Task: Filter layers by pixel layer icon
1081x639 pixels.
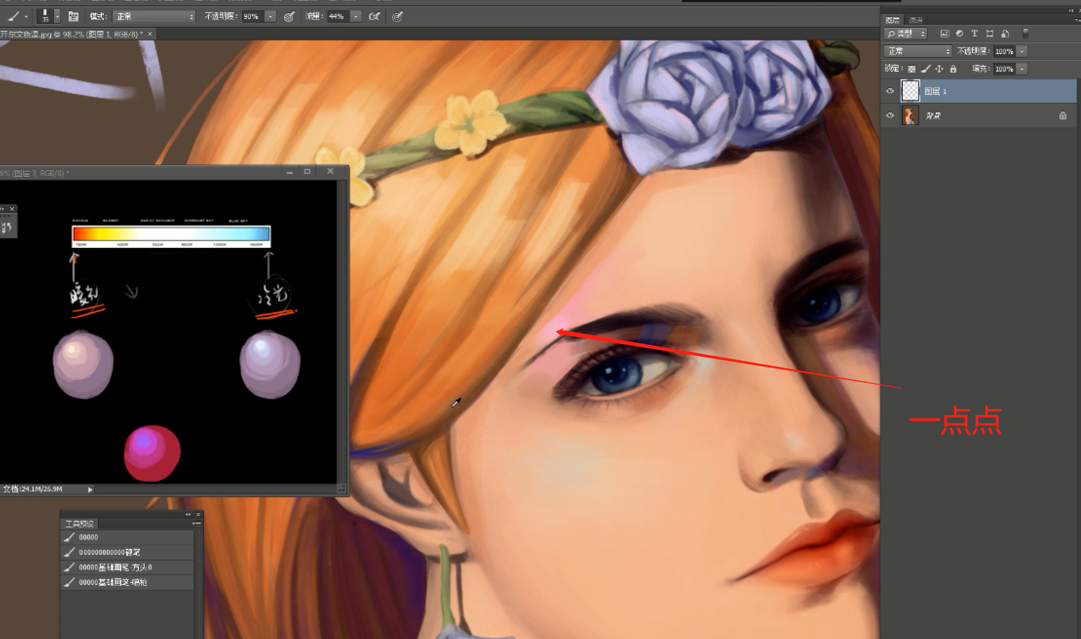Action: point(945,34)
